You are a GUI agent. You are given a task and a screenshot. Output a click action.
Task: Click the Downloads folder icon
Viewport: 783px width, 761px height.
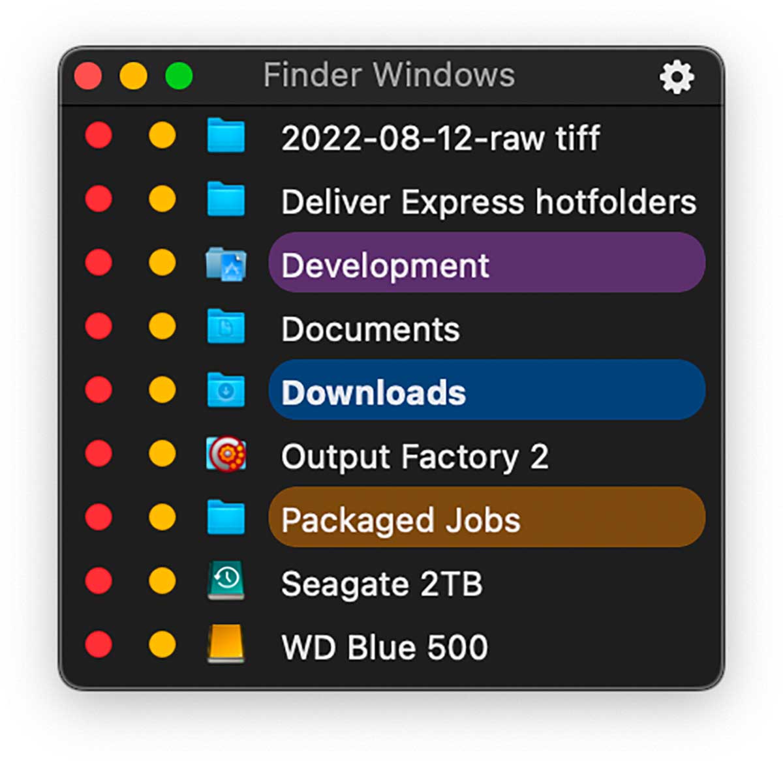pos(226,391)
